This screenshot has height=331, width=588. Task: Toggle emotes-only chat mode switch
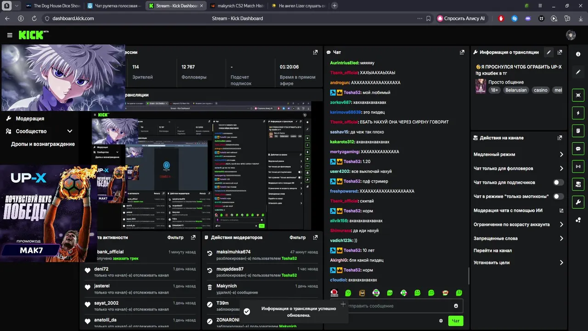click(x=558, y=196)
